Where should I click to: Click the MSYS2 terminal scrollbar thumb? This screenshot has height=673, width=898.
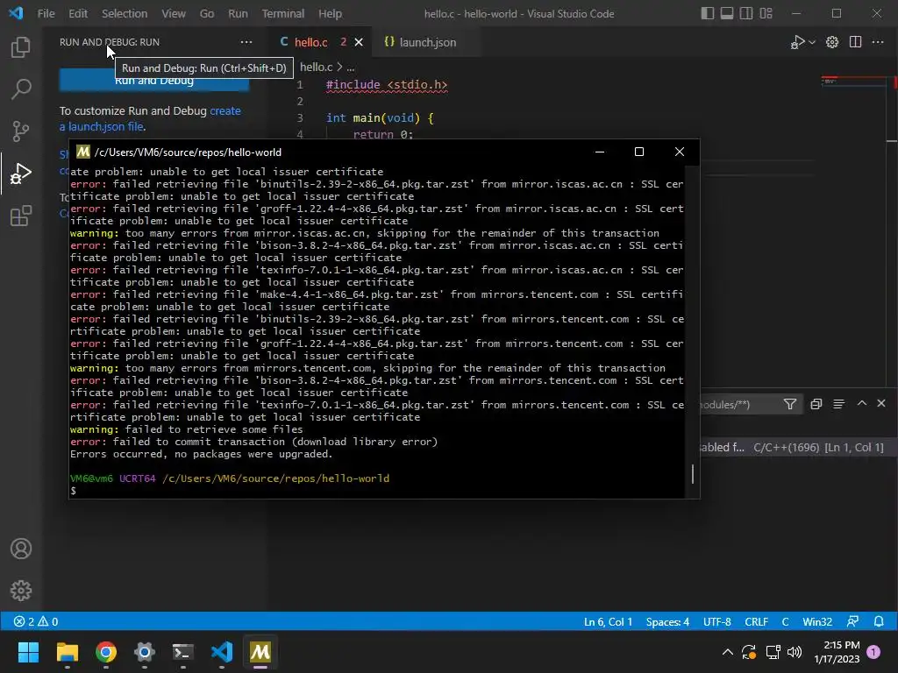pos(693,473)
